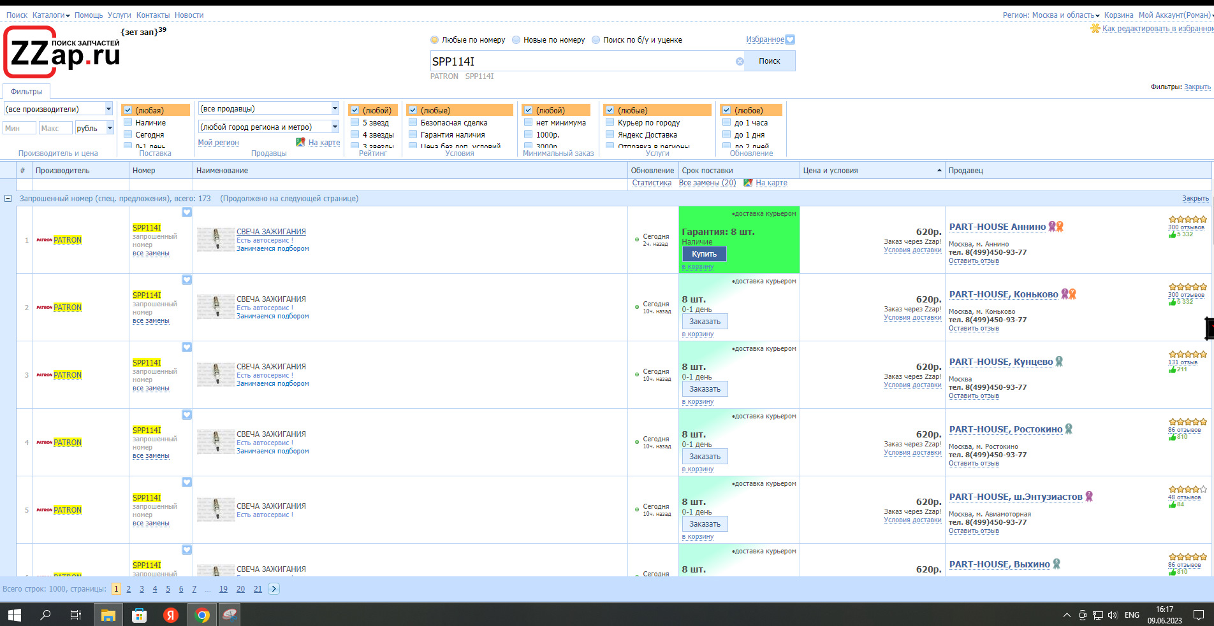The image size is (1214, 626).
Task: Click the heart icon in row 3
Action: (187, 347)
